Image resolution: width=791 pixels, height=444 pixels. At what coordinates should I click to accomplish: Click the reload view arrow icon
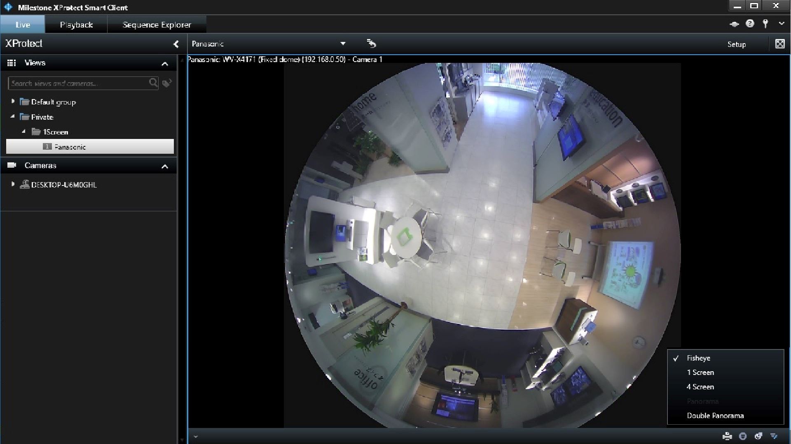pos(371,44)
